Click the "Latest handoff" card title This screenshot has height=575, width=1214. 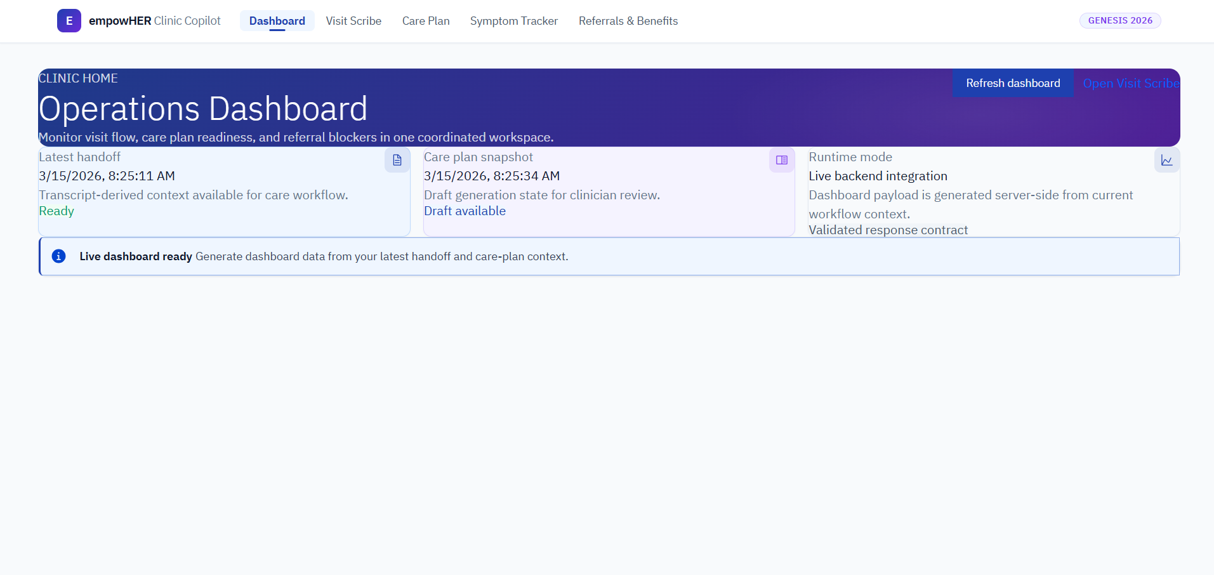pos(79,157)
